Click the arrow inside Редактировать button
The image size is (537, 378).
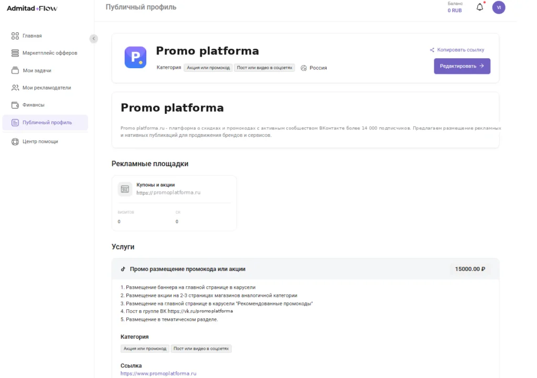[481, 66]
